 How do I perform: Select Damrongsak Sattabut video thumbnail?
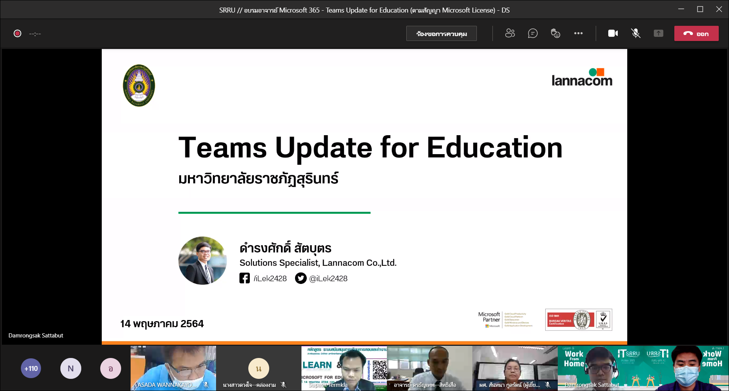coord(600,367)
